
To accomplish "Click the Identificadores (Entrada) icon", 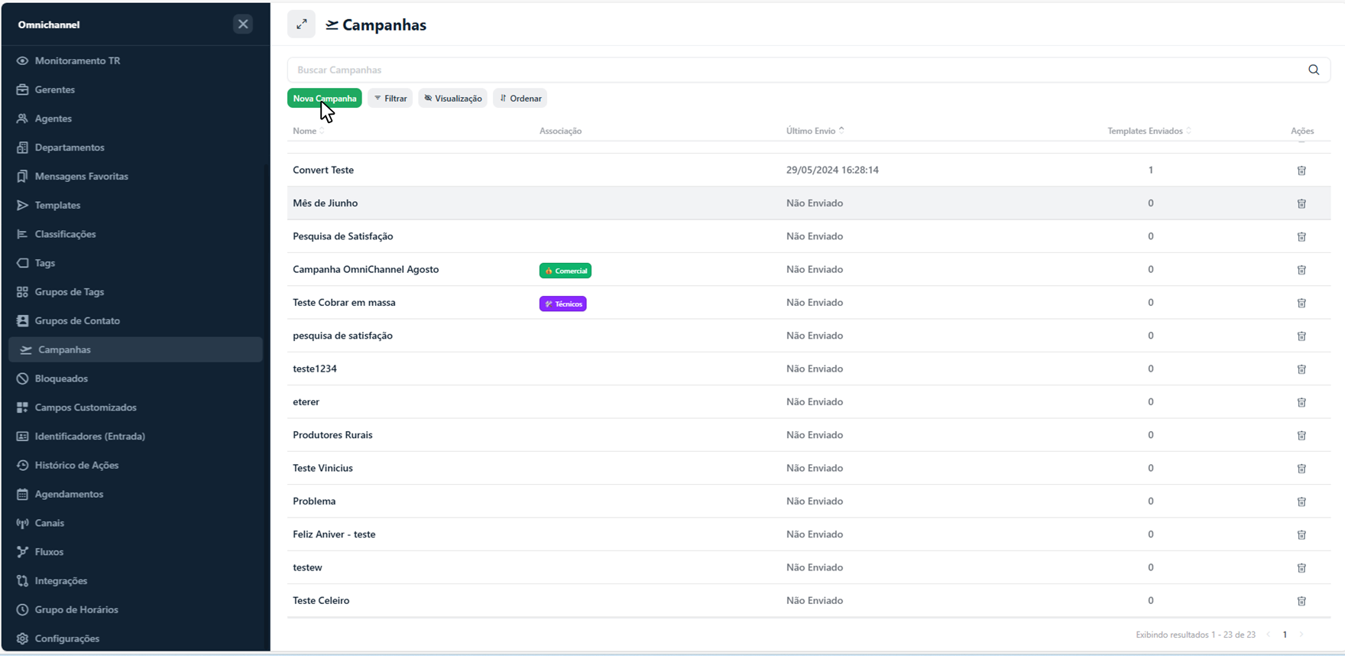I will (22, 437).
